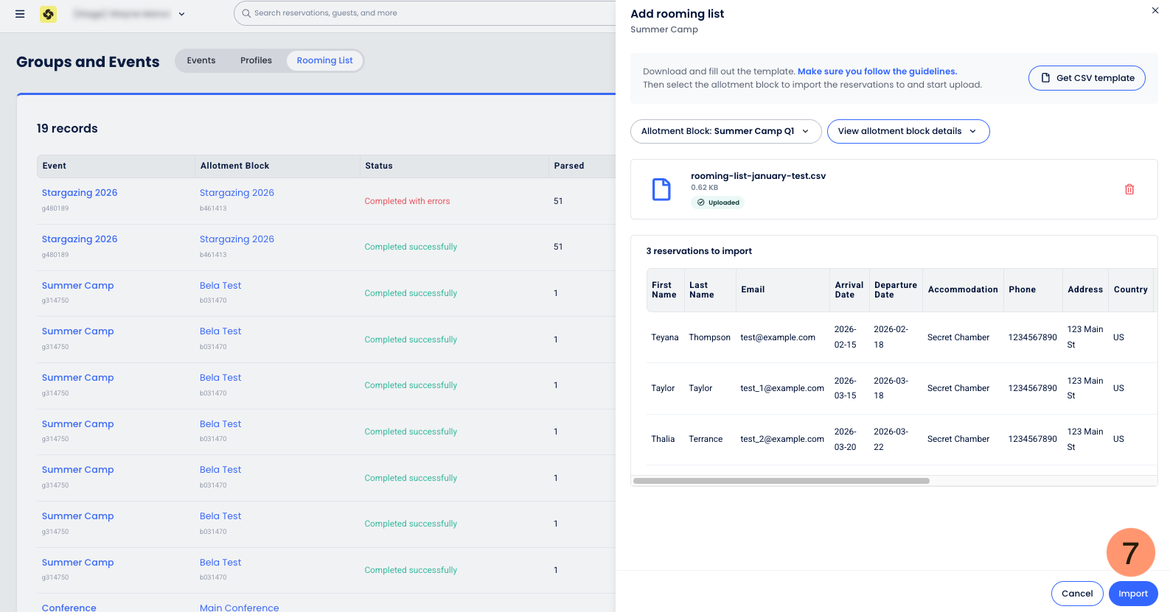Expand the property selector chevron

point(182,14)
